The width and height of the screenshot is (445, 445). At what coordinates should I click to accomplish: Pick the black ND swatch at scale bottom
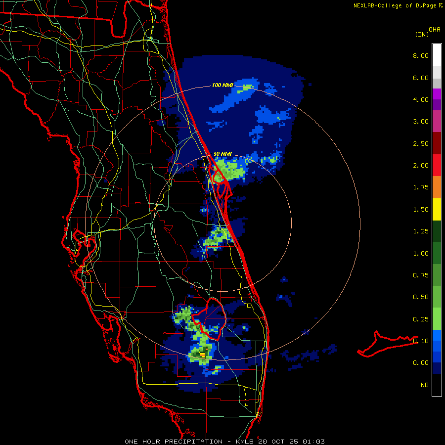tap(437, 385)
